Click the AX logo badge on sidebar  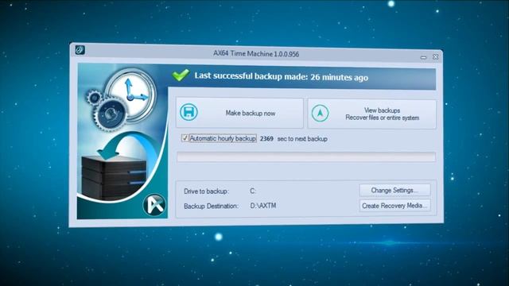[x=154, y=205]
